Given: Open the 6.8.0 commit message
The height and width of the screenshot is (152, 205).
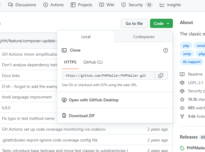Looking at the screenshot, I should coord(6,108).
